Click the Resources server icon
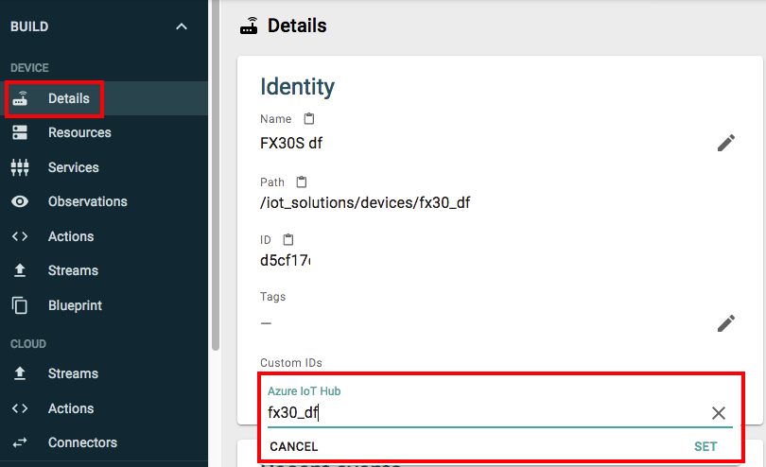The height and width of the screenshot is (467, 766). coord(20,132)
